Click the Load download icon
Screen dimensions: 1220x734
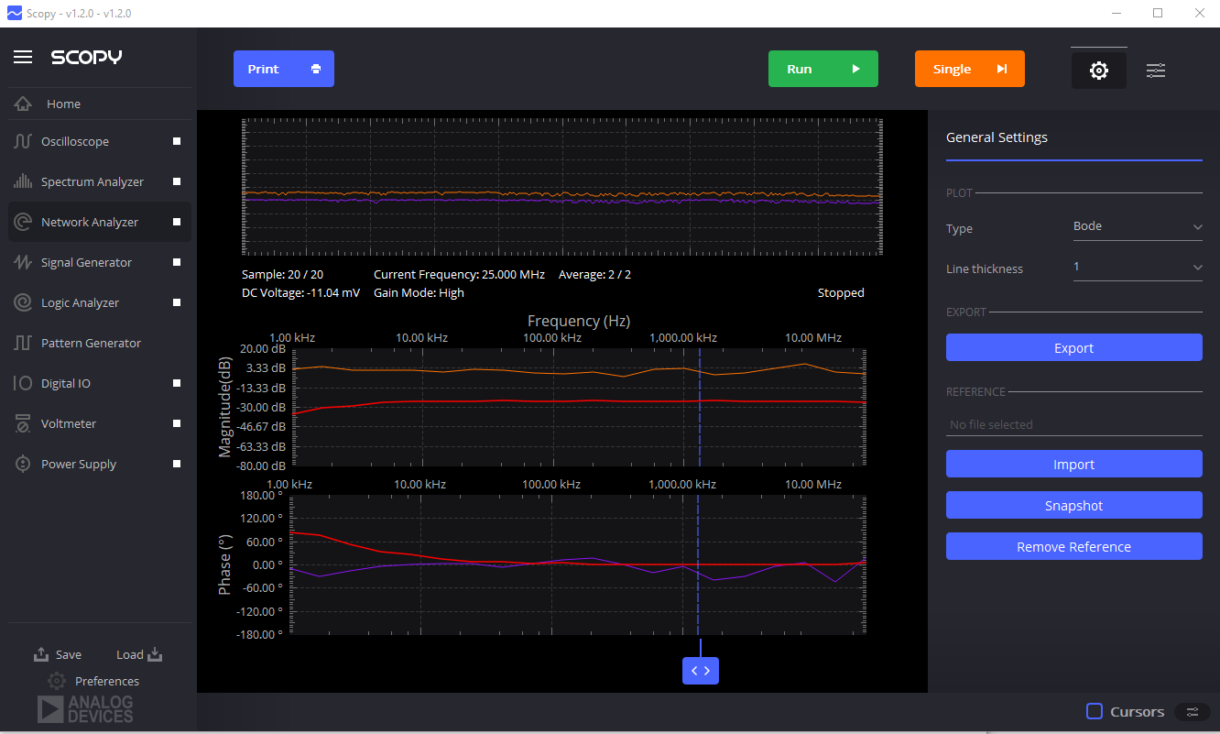[x=155, y=654]
